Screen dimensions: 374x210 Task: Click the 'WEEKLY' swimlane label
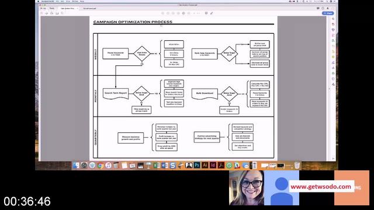[x=96, y=54]
